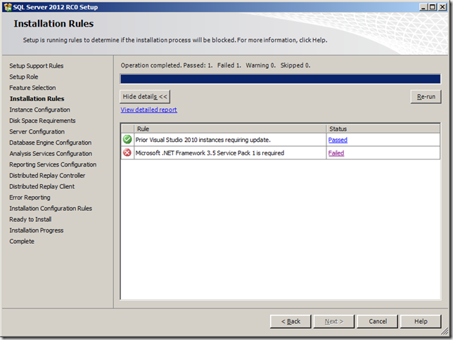
Task: Cancel the SQL Server setup
Action: point(377,321)
